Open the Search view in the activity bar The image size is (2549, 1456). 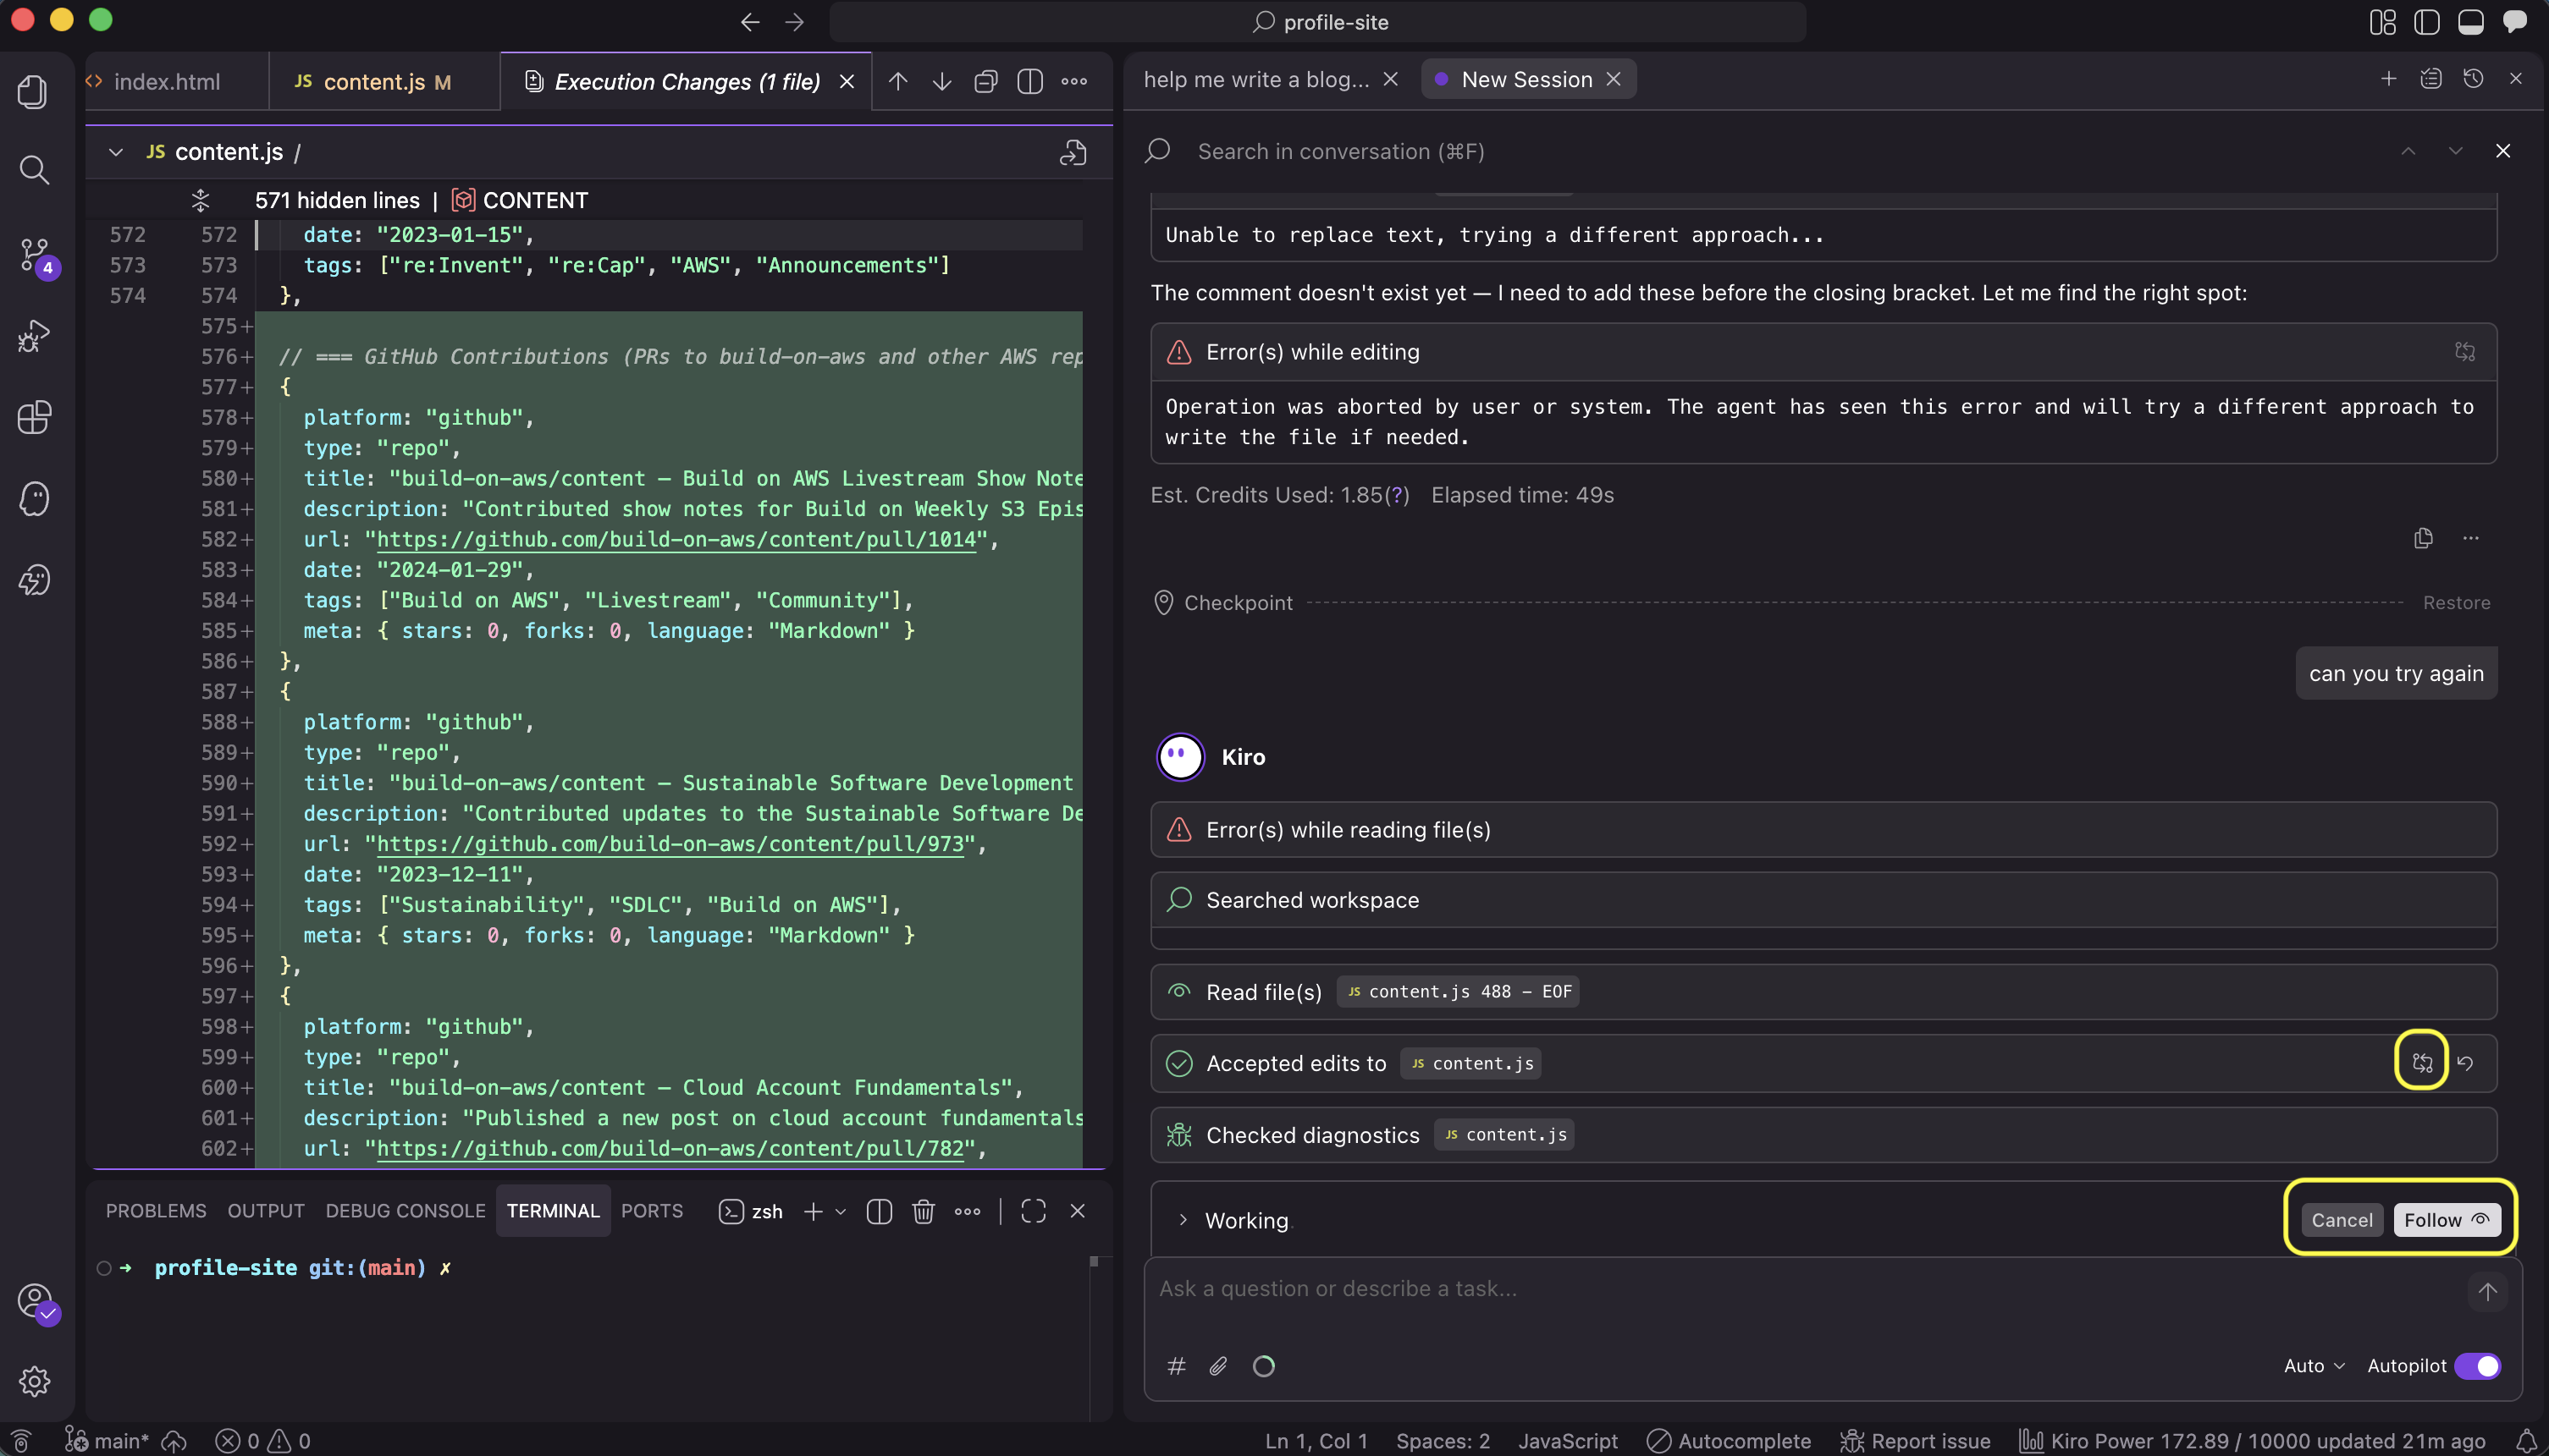pyautogui.click(x=33, y=170)
